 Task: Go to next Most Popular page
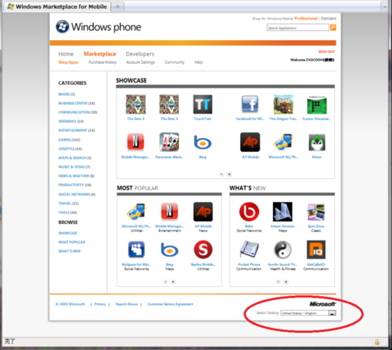[173, 281]
